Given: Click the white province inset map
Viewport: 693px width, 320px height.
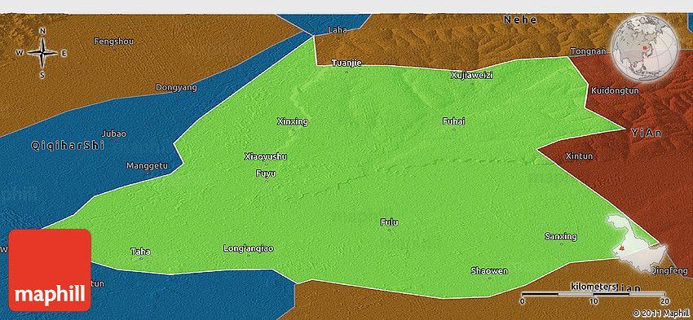Looking at the screenshot, I should pos(637,243).
